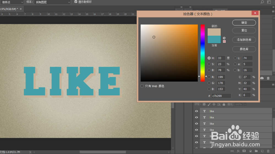Click the layers list scroll down arrow

click(x=274, y=146)
